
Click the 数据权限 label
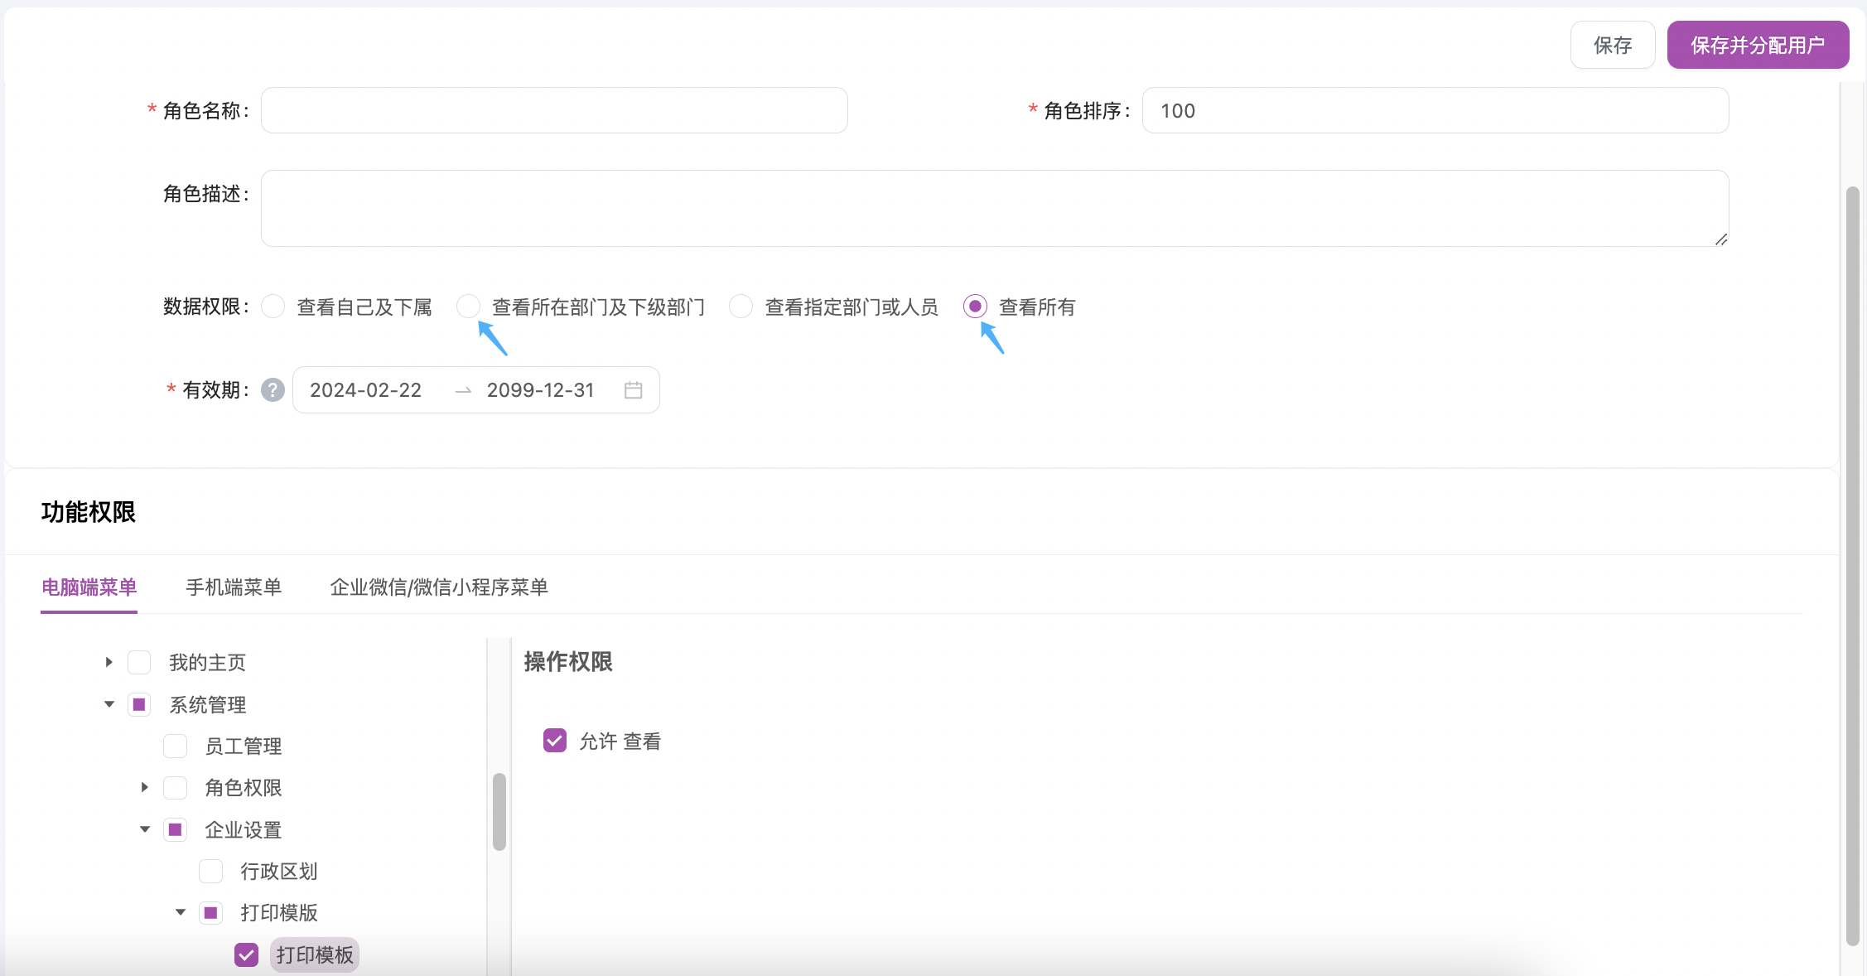point(206,307)
